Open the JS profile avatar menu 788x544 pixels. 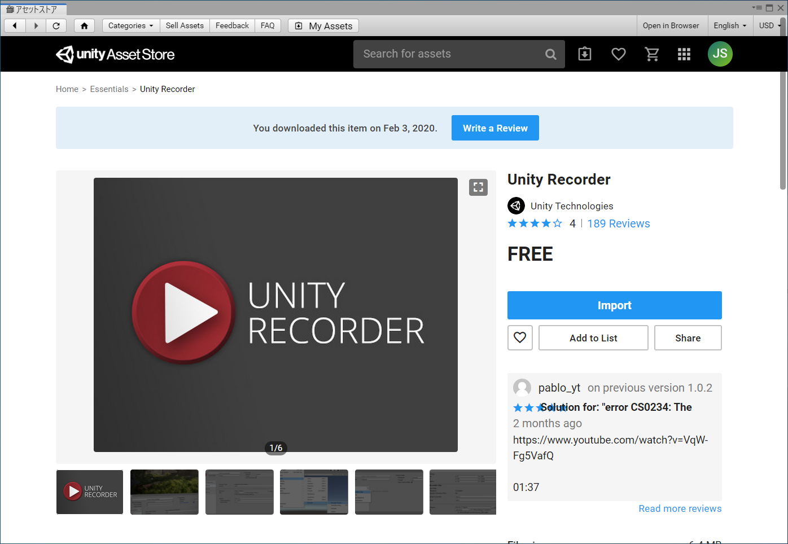[x=720, y=54]
